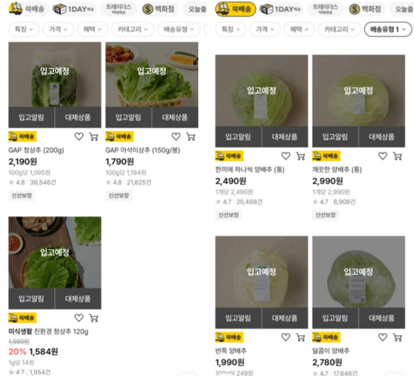Add 달콤이 양배추 to cart
This screenshot has height=376, width=414.
397,337
